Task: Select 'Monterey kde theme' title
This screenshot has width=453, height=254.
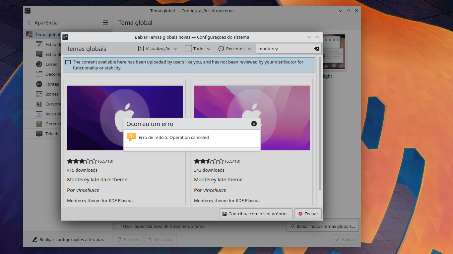Action: (x=218, y=180)
